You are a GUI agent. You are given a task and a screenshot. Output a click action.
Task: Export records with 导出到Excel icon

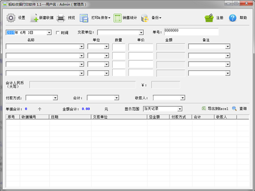point(203,108)
